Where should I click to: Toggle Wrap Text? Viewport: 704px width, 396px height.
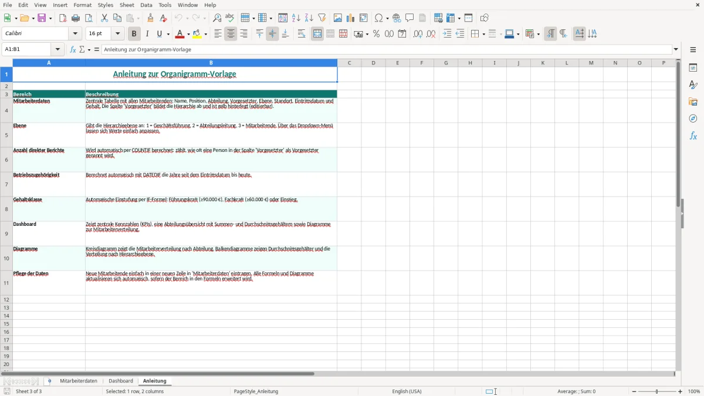[x=302, y=34]
